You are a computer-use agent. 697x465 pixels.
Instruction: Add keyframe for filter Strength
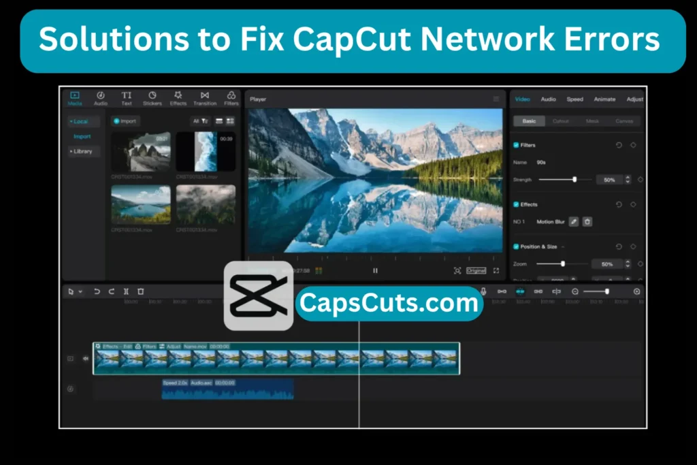[641, 180]
